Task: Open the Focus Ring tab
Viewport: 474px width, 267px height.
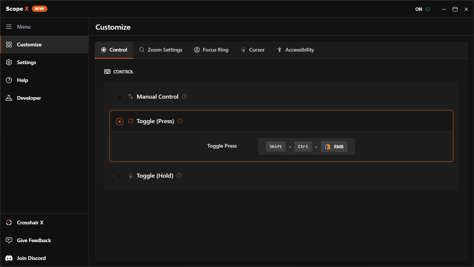Action: point(211,49)
